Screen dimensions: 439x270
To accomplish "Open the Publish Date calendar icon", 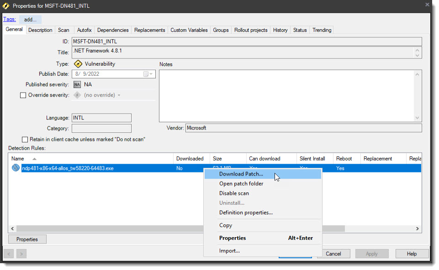I will click(x=145, y=74).
